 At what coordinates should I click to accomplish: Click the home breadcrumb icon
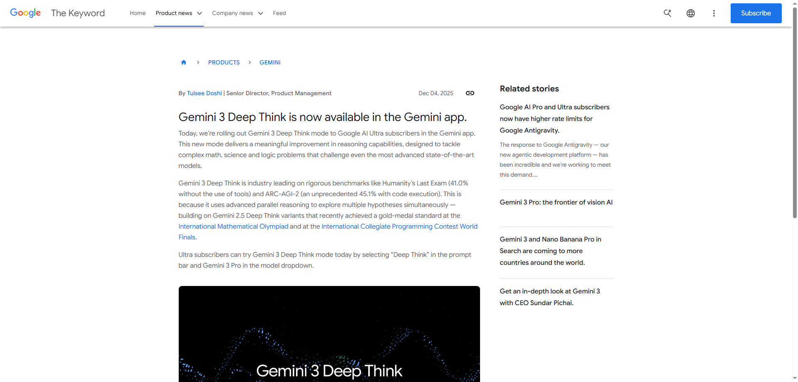coord(184,62)
